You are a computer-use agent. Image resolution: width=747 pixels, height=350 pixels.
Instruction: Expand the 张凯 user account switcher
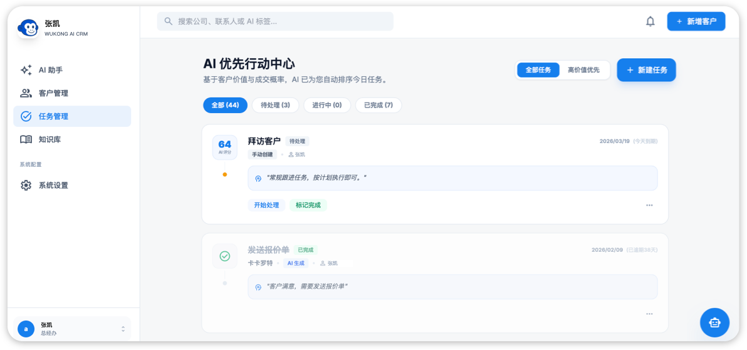[123, 329]
